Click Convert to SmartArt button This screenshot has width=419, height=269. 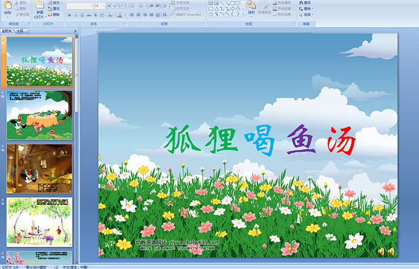(186, 14)
